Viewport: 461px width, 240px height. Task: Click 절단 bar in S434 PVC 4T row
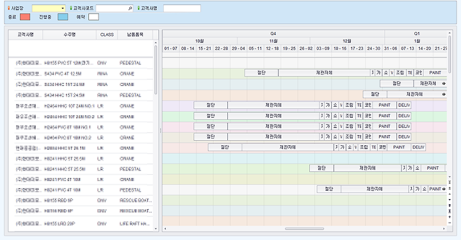(x=261, y=72)
